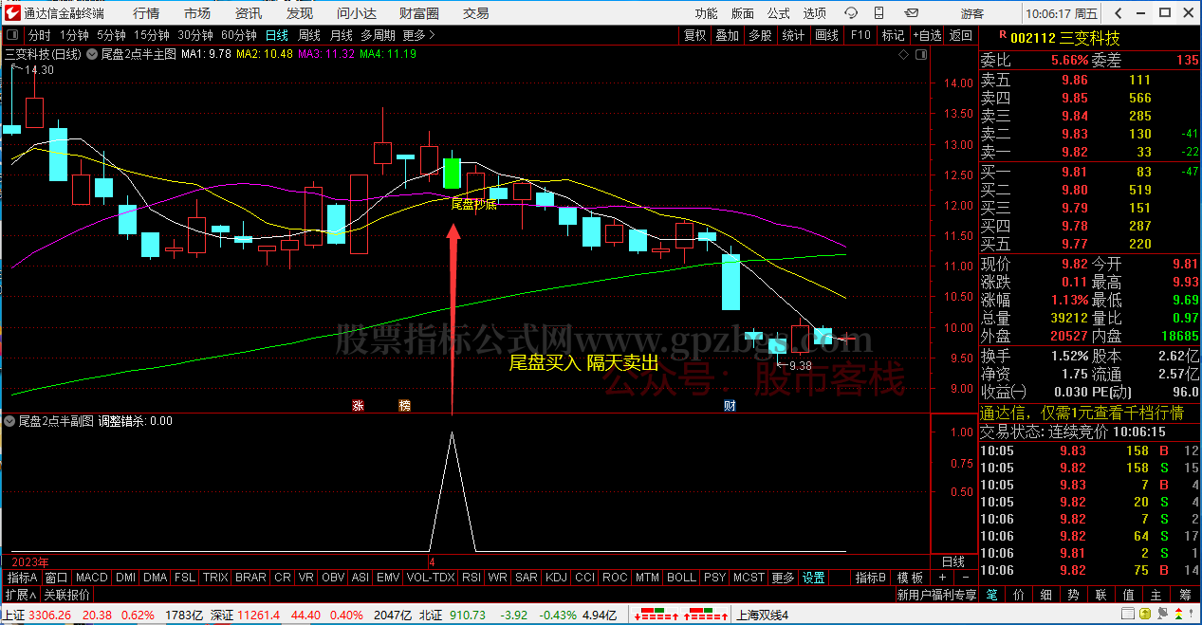This screenshot has width=1202, height=625.
Task: Toggle the 画线 drawing tools button
Action: pyautogui.click(x=827, y=35)
